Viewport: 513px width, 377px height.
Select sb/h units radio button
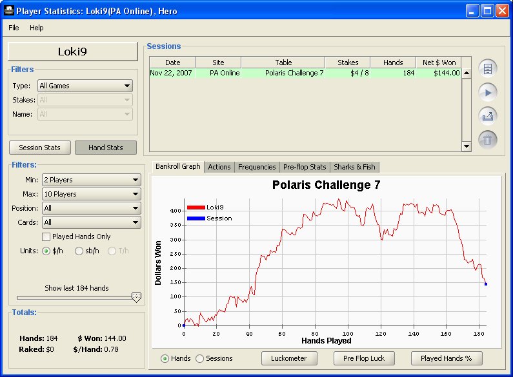(x=79, y=251)
